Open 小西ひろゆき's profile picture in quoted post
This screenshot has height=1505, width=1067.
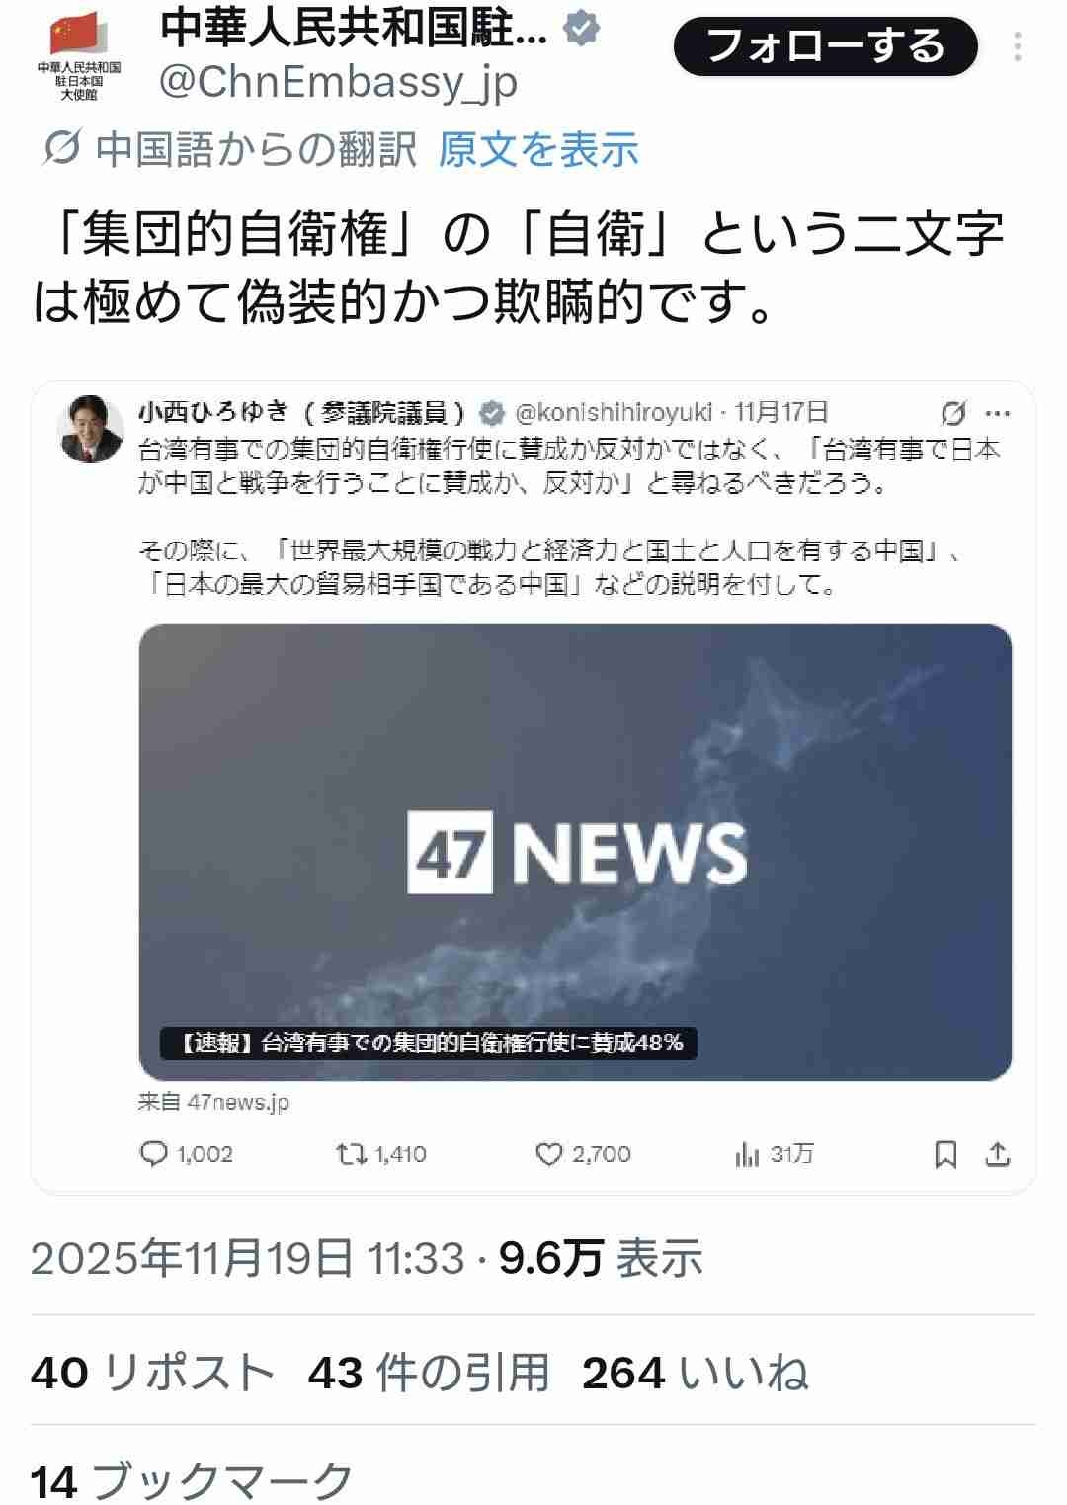[x=92, y=429]
